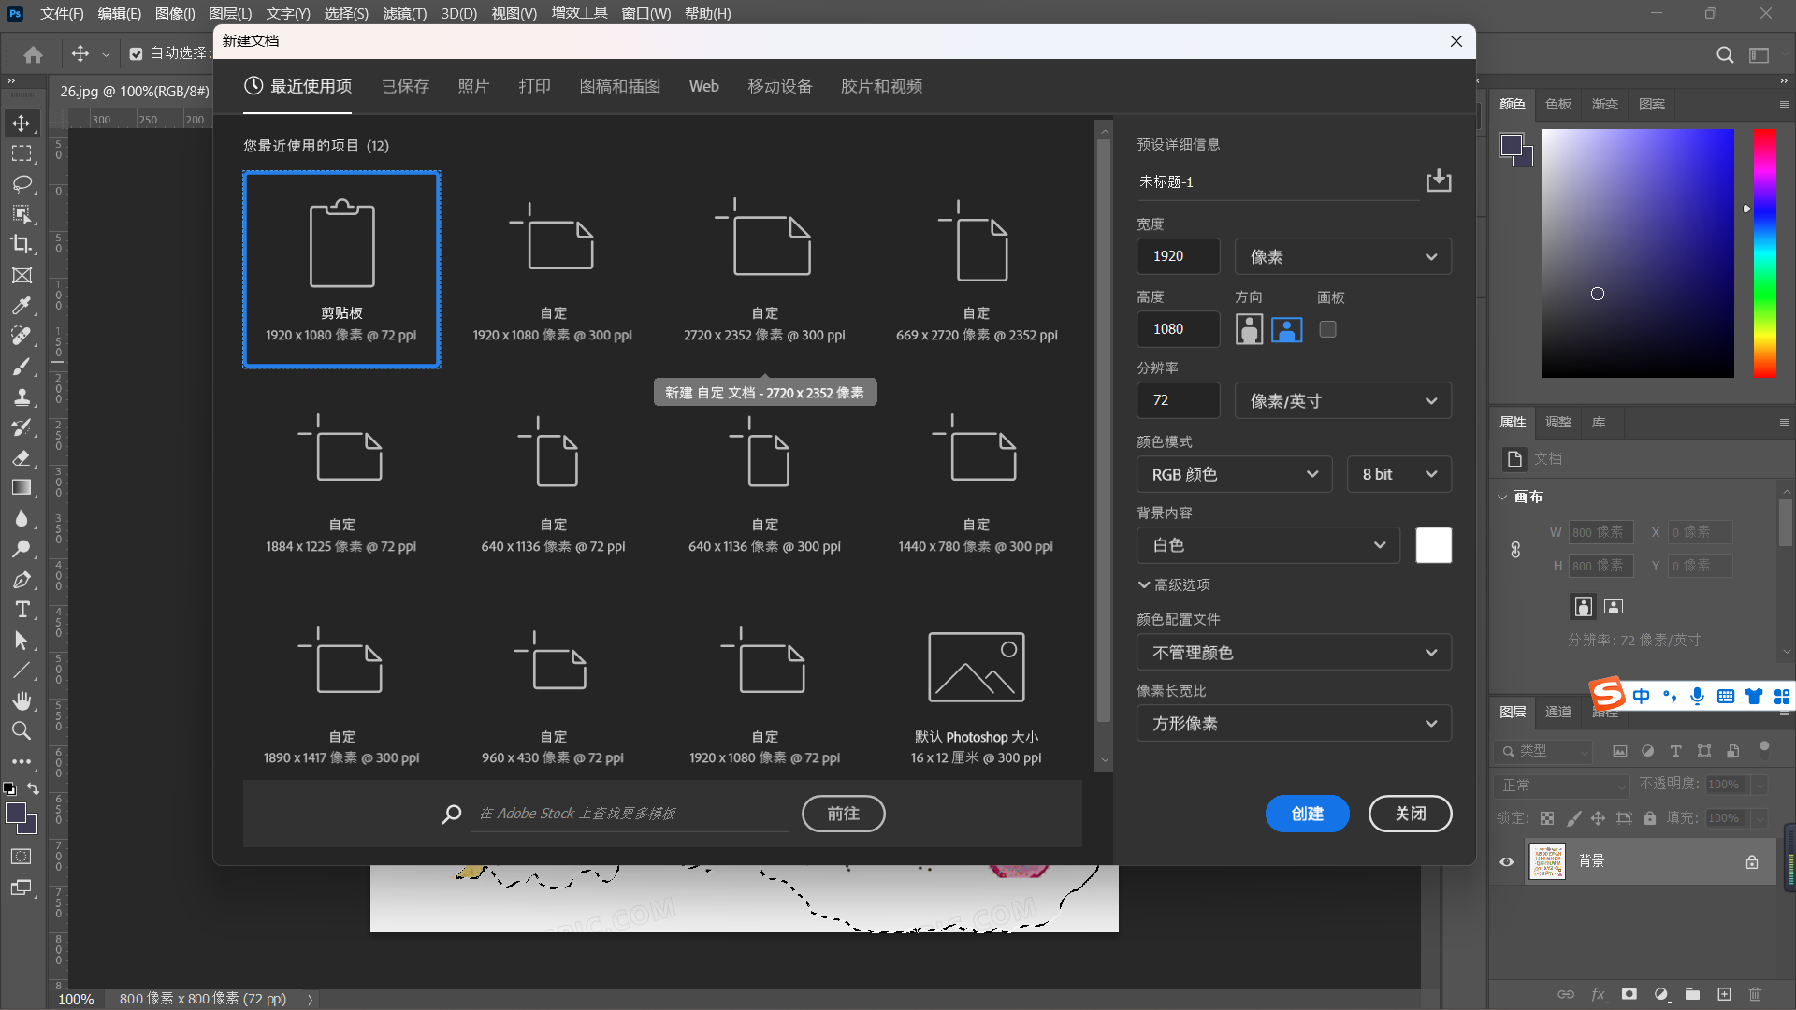Viewport: 1796px width, 1010px height.
Task: Click the layer effects fx icon
Action: (x=1598, y=994)
